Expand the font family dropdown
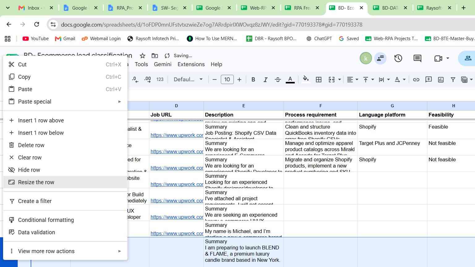 (x=188, y=79)
